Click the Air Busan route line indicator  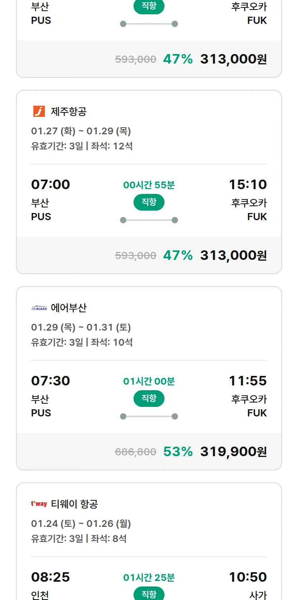(x=149, y=416)
